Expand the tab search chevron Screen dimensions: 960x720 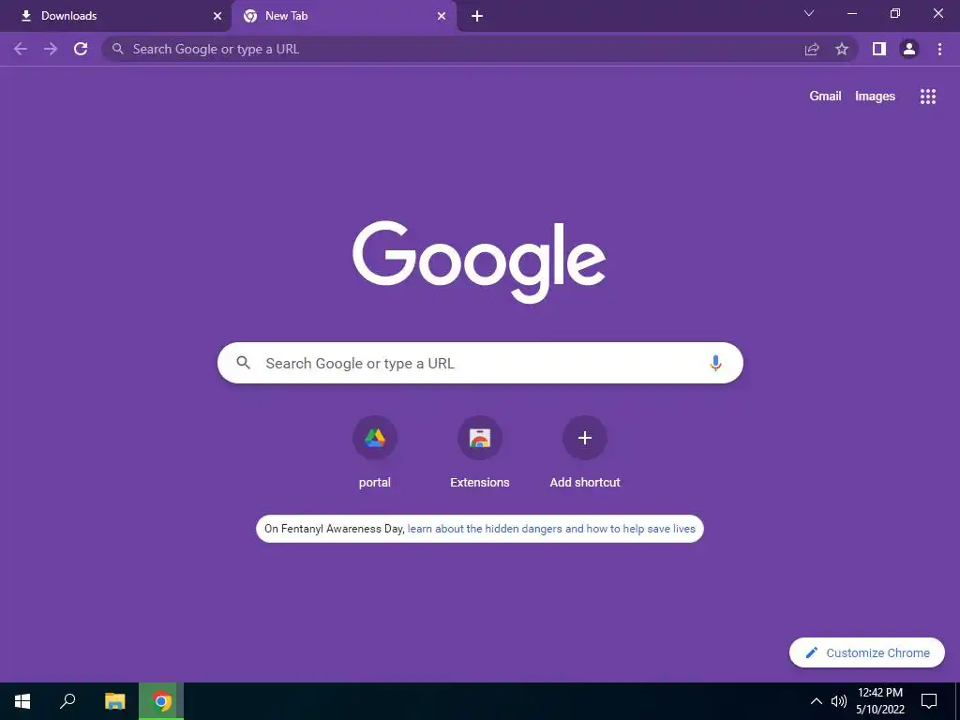point(809,13)
